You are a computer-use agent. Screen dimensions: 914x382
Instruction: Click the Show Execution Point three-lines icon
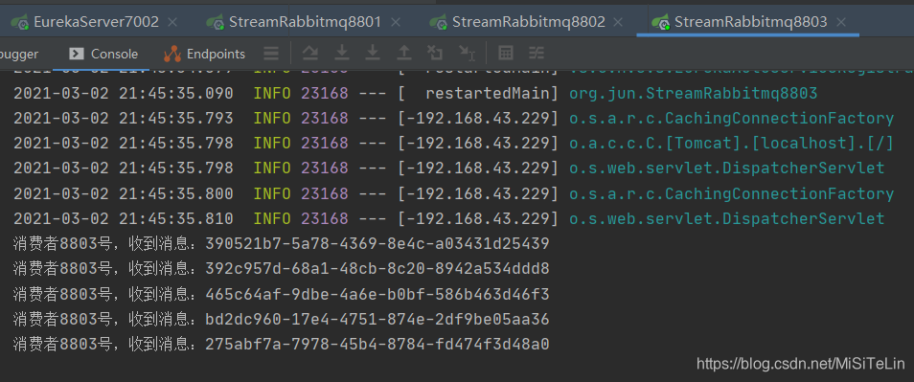click(271, 54)
